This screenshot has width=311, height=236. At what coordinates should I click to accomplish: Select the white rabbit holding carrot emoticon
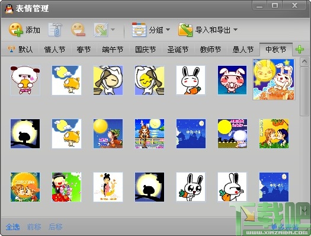point(191,80)
